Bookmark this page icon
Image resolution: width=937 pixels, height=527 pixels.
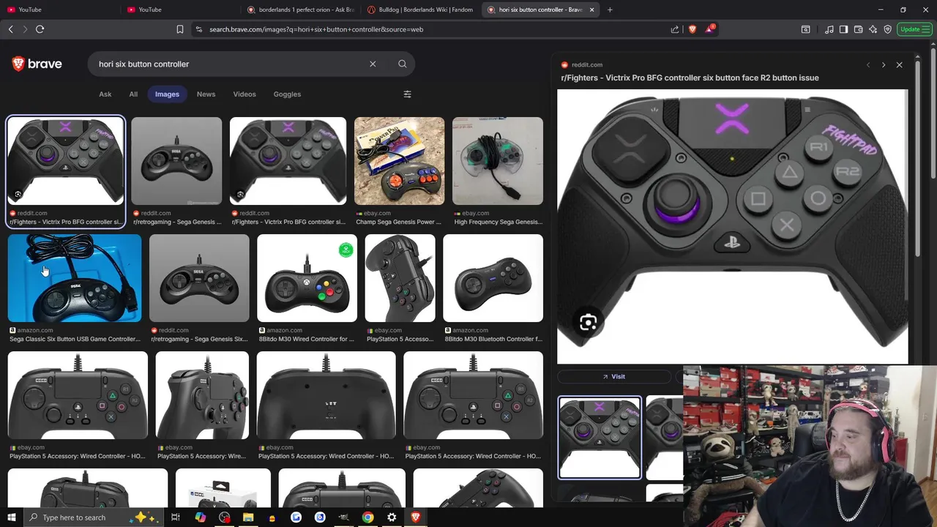click(x=179, y=29)
